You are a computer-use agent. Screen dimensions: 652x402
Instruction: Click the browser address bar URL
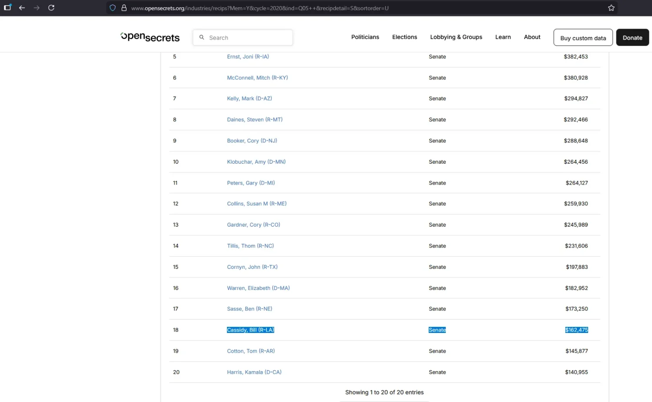pyautogui.click(x=260, y=8)
